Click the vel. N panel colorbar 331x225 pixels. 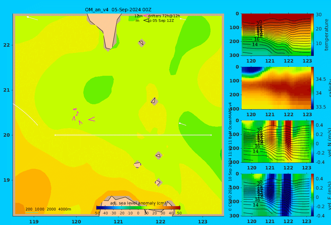(312, 141)
